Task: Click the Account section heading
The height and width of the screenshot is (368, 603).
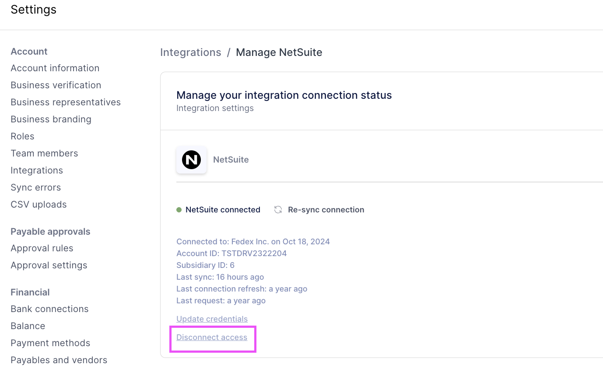Action: 29,52
